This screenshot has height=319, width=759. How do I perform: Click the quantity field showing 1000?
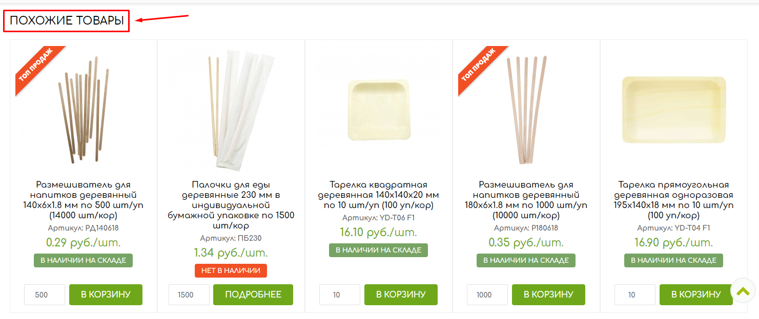pyautogui.click(x=487, y=295)
